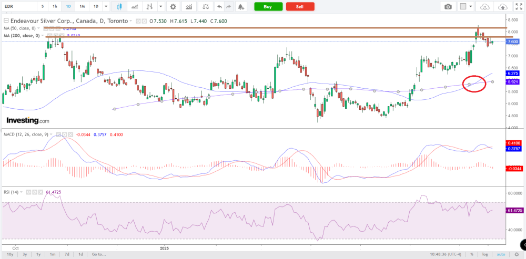Select the 1h interval

click(x=55, y=6)
